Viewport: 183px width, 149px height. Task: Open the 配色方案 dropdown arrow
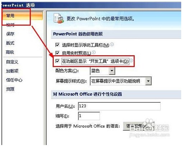point(112,71)
